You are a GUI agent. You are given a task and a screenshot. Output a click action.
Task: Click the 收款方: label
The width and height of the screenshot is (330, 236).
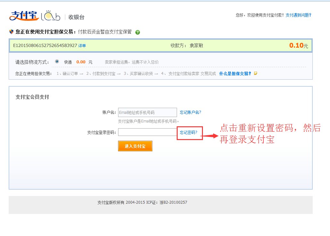(179, 46)
